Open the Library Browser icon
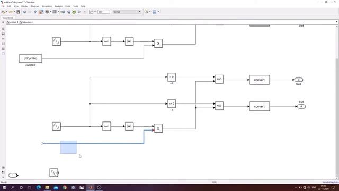 pyautogui.click(x=41, y=12)
